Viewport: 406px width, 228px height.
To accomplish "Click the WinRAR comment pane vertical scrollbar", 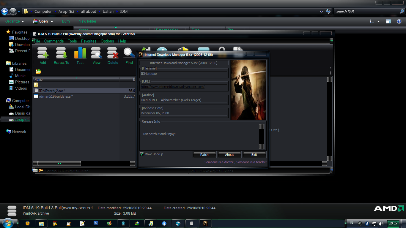I will pos(329,119).
